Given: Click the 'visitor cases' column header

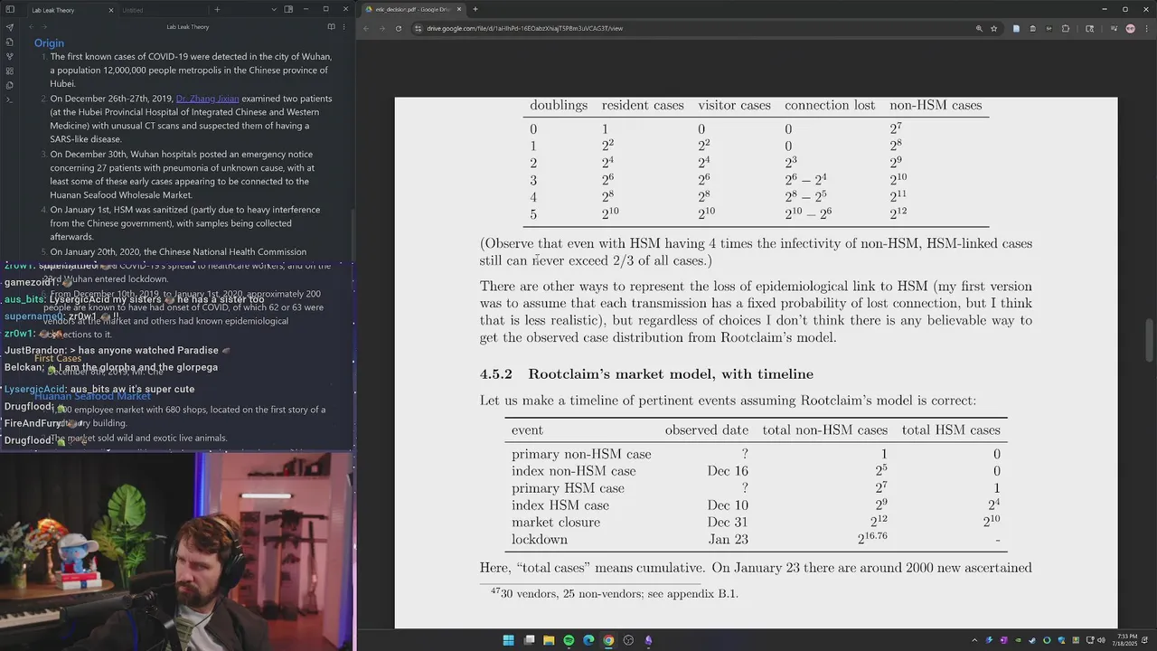Looking at the screenshot, I should (x=734, y=105).
